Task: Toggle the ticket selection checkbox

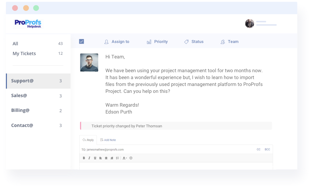Action: (x=82, y=41)
